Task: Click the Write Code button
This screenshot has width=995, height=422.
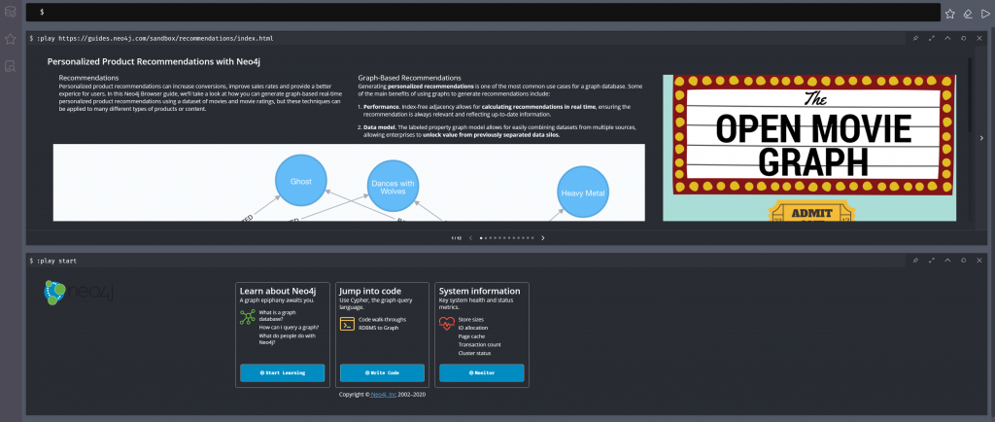Action: tap(382, 372)
